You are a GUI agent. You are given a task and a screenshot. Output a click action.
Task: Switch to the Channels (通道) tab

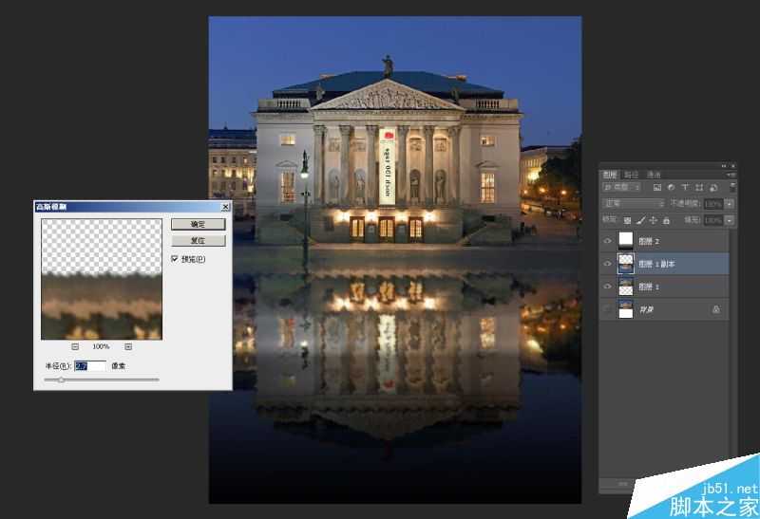pos(654,175)
